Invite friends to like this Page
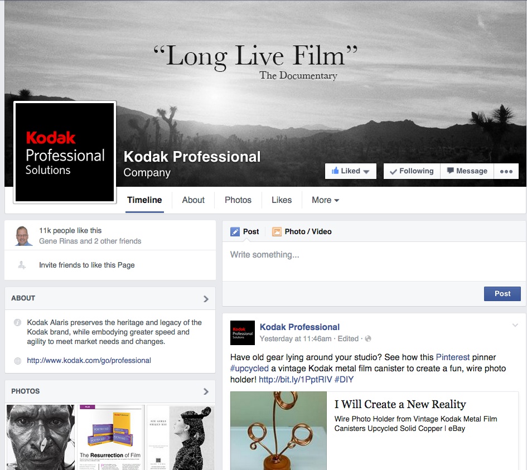The width and height of the screenshot is (527, 470). [x=86, y=265]
